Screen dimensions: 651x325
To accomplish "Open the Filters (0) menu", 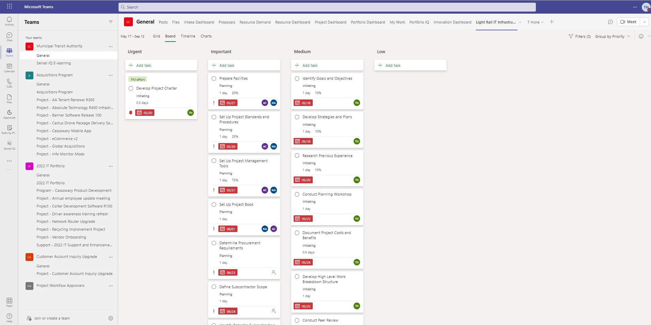I will pyautogui.click(x=580, y=36).
